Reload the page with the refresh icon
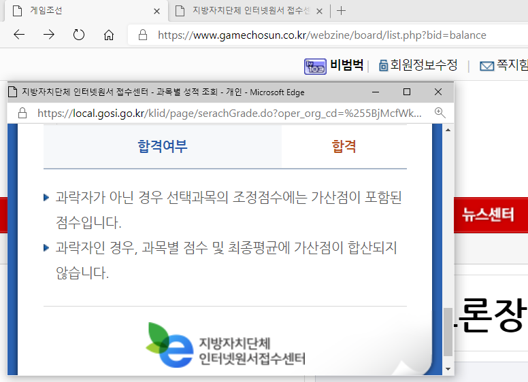 pyautogui.click(x=79, y=35)
